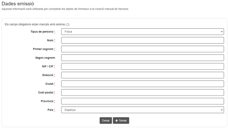Click the chevron arrow of Tipus de persona
The width and height of the screenshot is (228, 129).
tap(222, 32)
